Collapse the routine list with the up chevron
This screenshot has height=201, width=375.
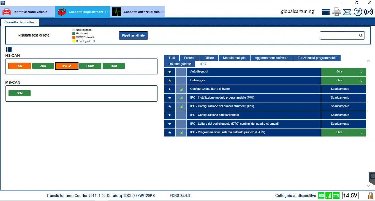[x=368, y=61]
